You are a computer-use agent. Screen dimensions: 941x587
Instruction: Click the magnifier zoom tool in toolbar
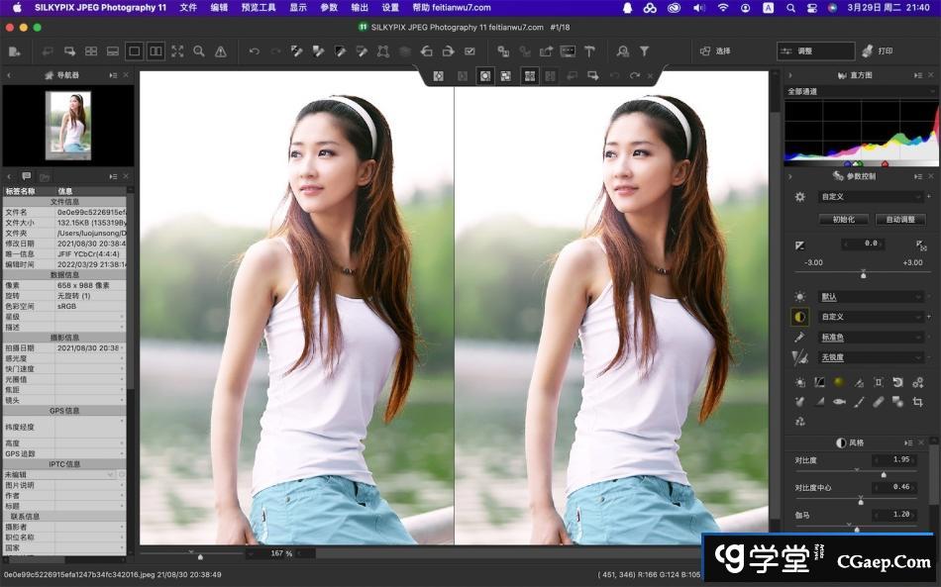pyautogui.click(x=199, y=51)
